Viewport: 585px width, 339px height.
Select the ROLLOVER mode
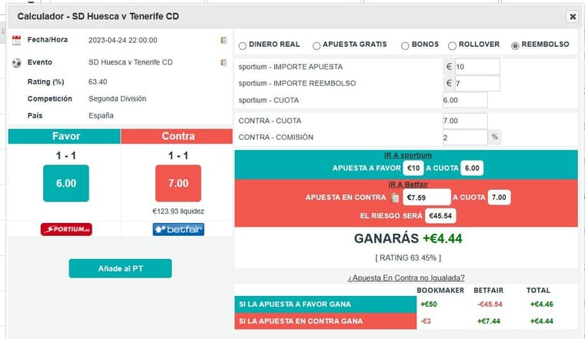(452, 45)
